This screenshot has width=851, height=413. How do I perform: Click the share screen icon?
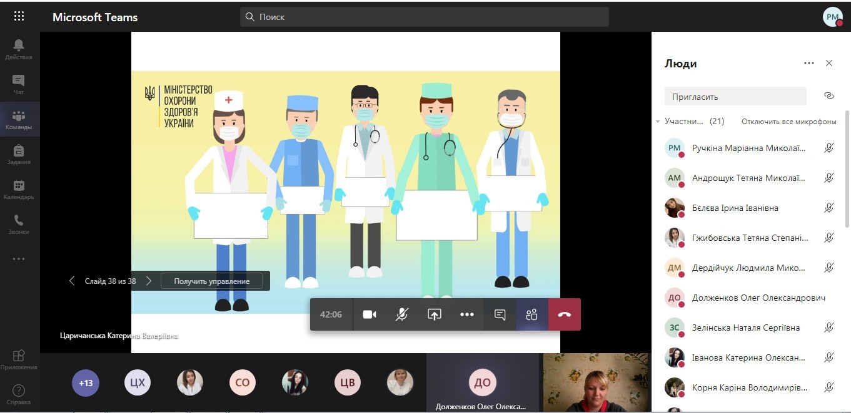coord(434,314)
